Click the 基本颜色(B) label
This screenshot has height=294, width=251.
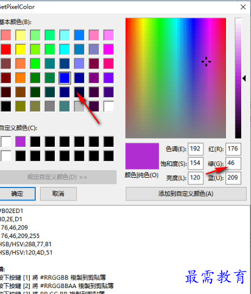16,22
